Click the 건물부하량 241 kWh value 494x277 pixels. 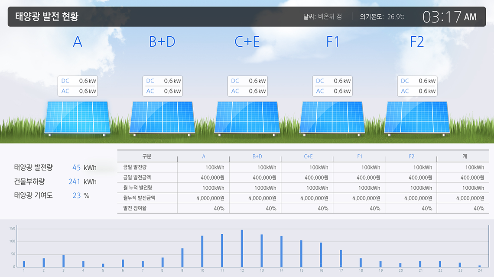click(82, 181)
